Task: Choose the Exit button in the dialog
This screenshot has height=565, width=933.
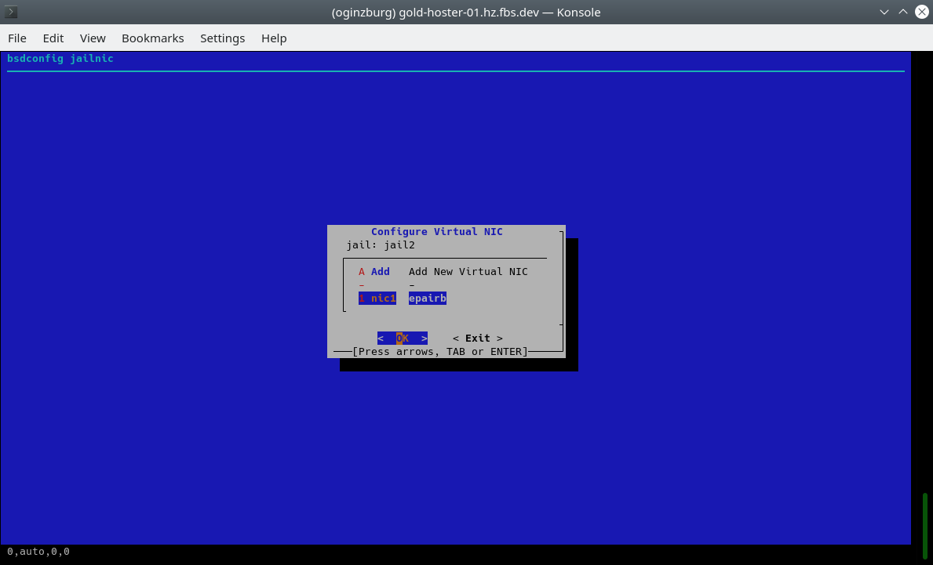Action: 478,338
